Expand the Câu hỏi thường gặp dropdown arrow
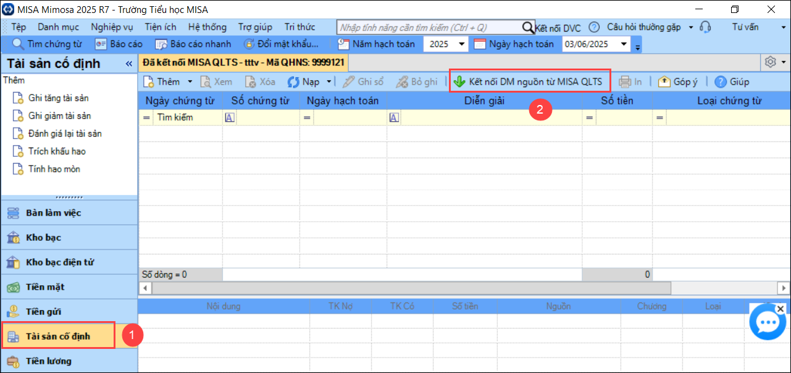 pos(691,27)
